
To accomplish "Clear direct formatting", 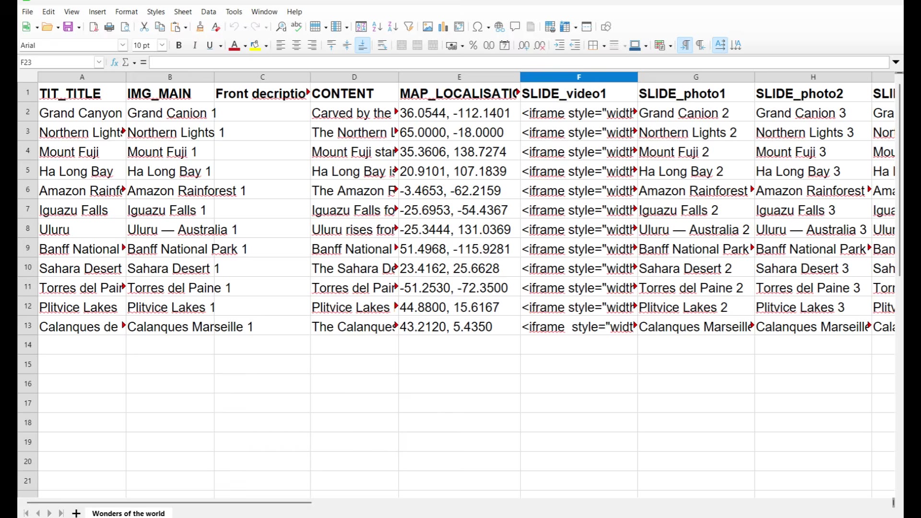I will point(216,27).
